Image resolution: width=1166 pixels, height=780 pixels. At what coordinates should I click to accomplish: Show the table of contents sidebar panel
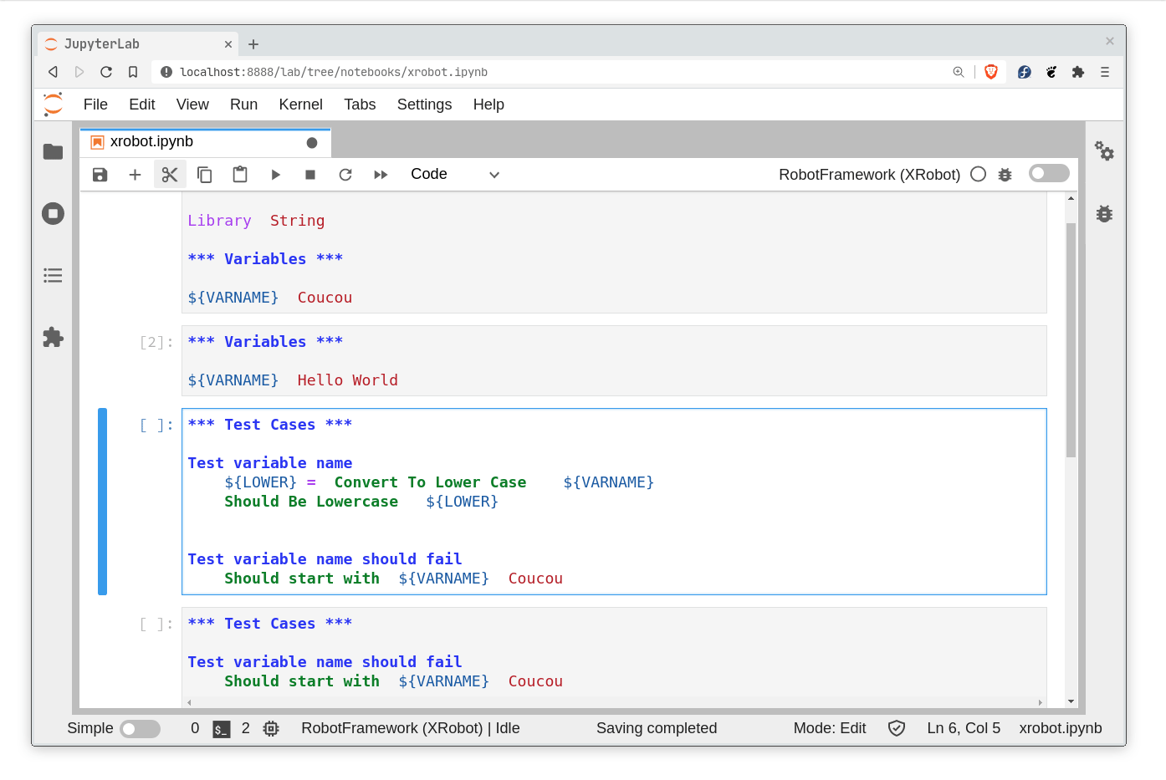click(53, 275)
